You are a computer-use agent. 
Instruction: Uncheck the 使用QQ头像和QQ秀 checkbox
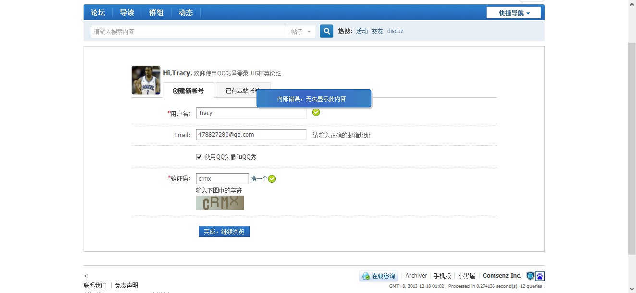[x=199, y=157]
